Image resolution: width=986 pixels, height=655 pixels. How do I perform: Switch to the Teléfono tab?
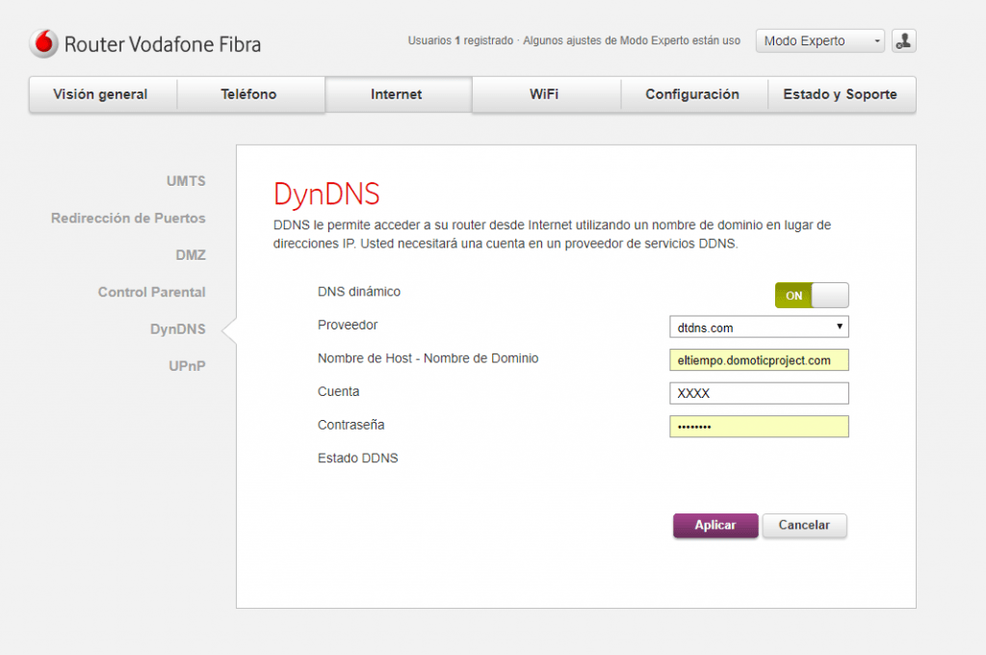click(250, 94)
